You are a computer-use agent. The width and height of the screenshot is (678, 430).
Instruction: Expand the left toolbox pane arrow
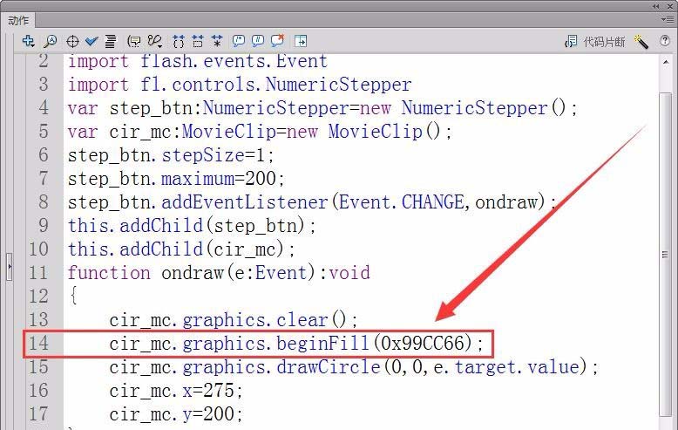point(9,267)
